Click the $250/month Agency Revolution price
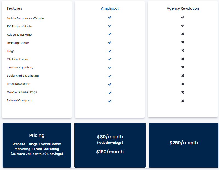Screen dimensions: 219x170 click(x=184, y=143)
